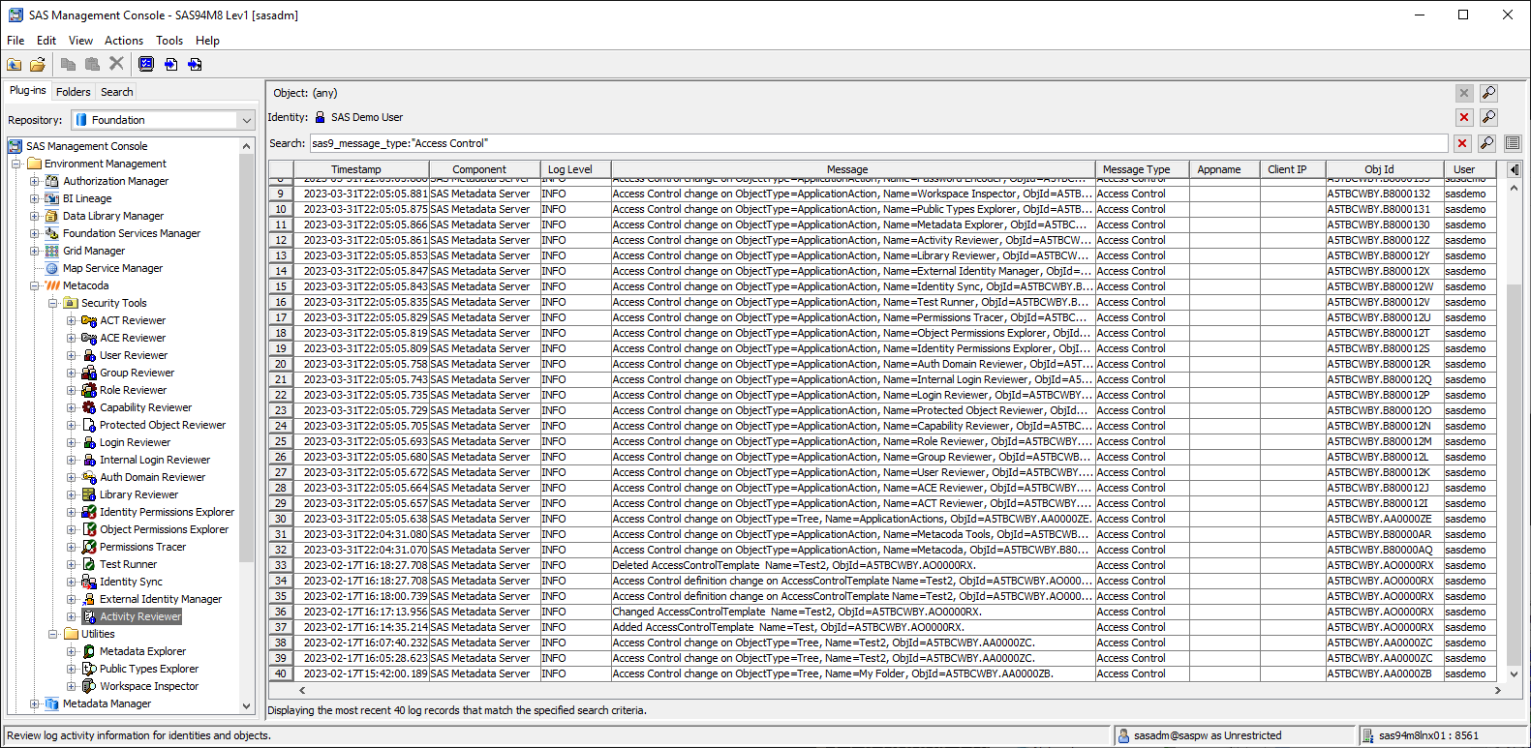The width and height of the screenshot is (1531, 748).
Task: Click the Metadata Explorer tree icon
Action: [89, 651]
